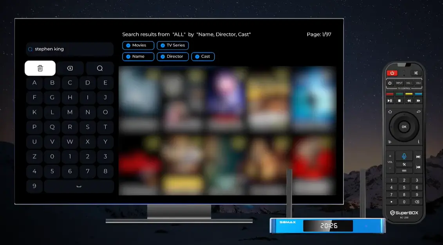Click the volume minus key on the remote
The image size is (443, 245).
390,168
